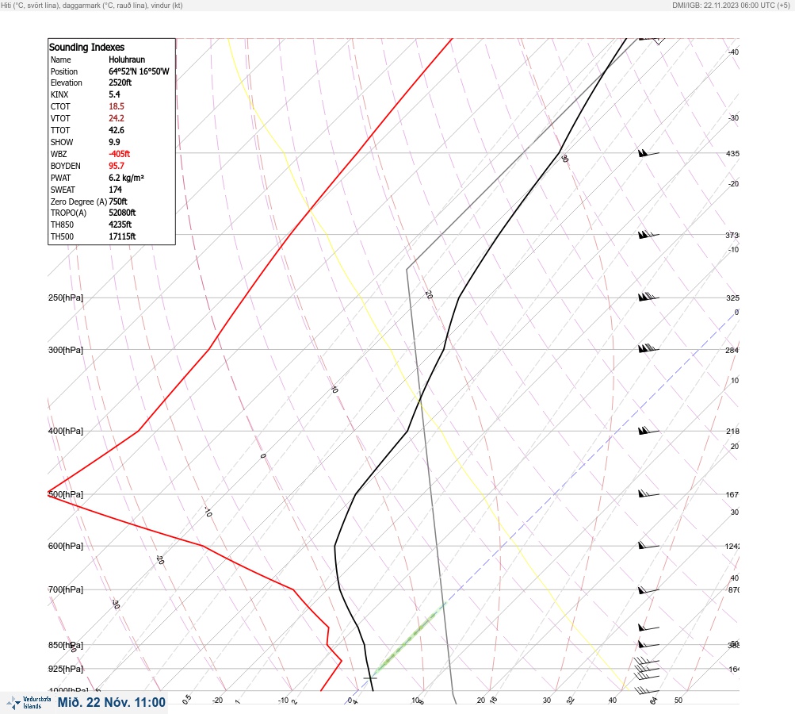Click the 'DMI/IGB: 22.11.2023 06:00 UTC (+5)' header

click(731, 6)
